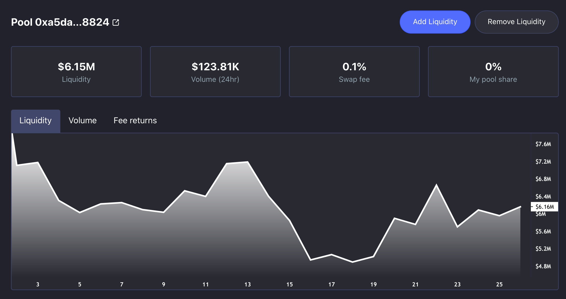This screenshot has width=566, height=299.
Task: Select the $6.15M Liquidity stat card
Action: click(76, 72)
